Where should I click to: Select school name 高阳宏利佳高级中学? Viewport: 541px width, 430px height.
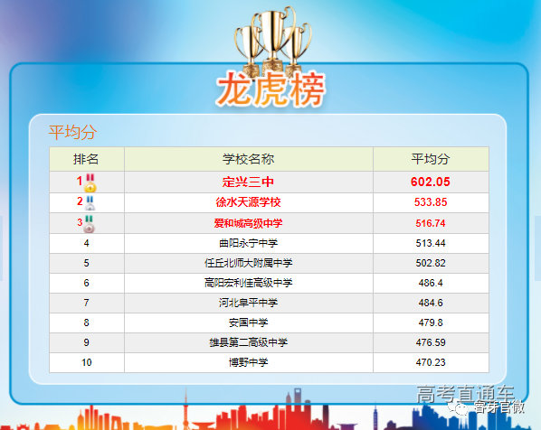(x=249, y=284)
